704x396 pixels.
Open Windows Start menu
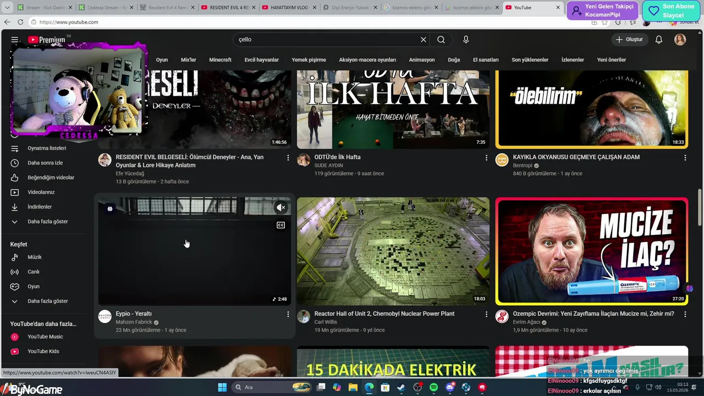click(x=222, y=387)
